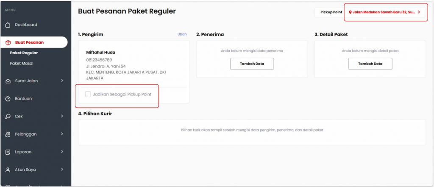Viewport: 434px width, 187px height.
Task: Open Paket Masal menu item
Action: 22,63
